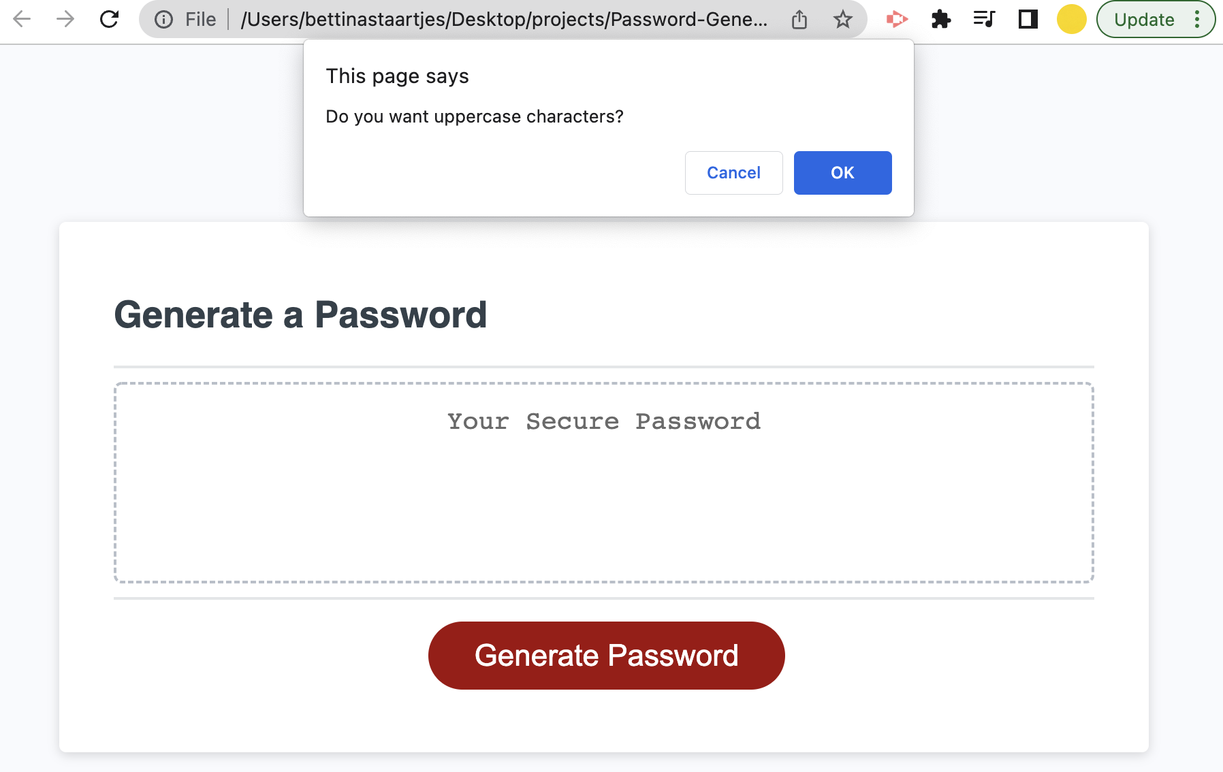Open the black rectangle extension icon
Viewport: 1223px width, 772px height.
(1027, 19)
